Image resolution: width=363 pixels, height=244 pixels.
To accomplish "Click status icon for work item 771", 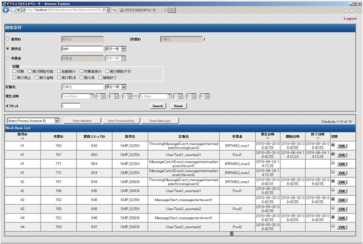I will pos(333,164).
